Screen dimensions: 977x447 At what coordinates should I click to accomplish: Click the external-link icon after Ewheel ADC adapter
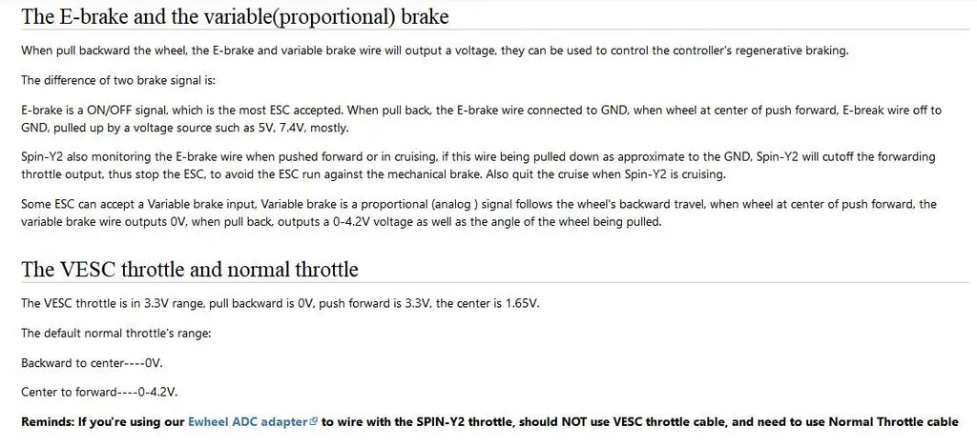click(x=313, y=421)
